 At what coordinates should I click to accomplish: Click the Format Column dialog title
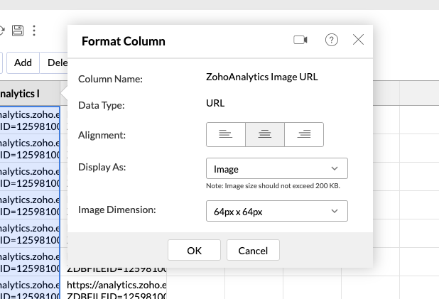124,40
